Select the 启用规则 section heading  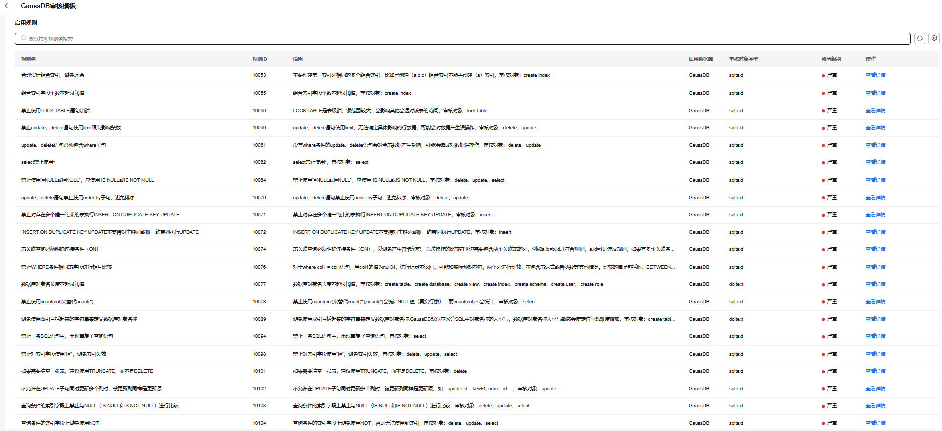[x=26, y=23]
